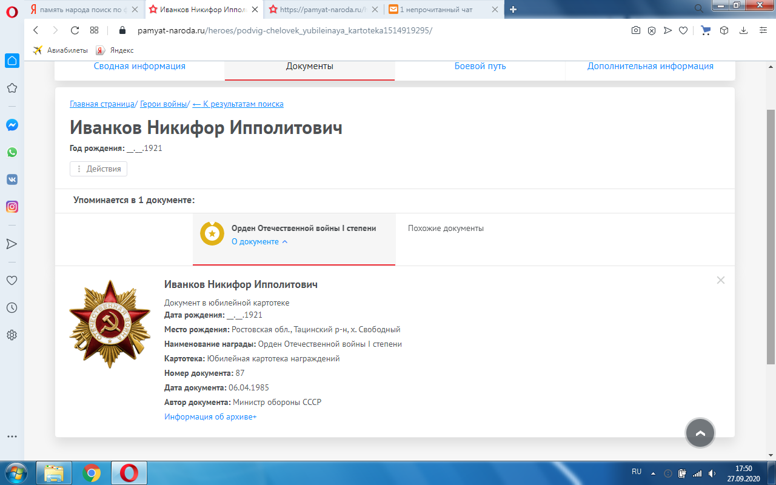Click the snapshot camera icon in address bar

point(635,30)
